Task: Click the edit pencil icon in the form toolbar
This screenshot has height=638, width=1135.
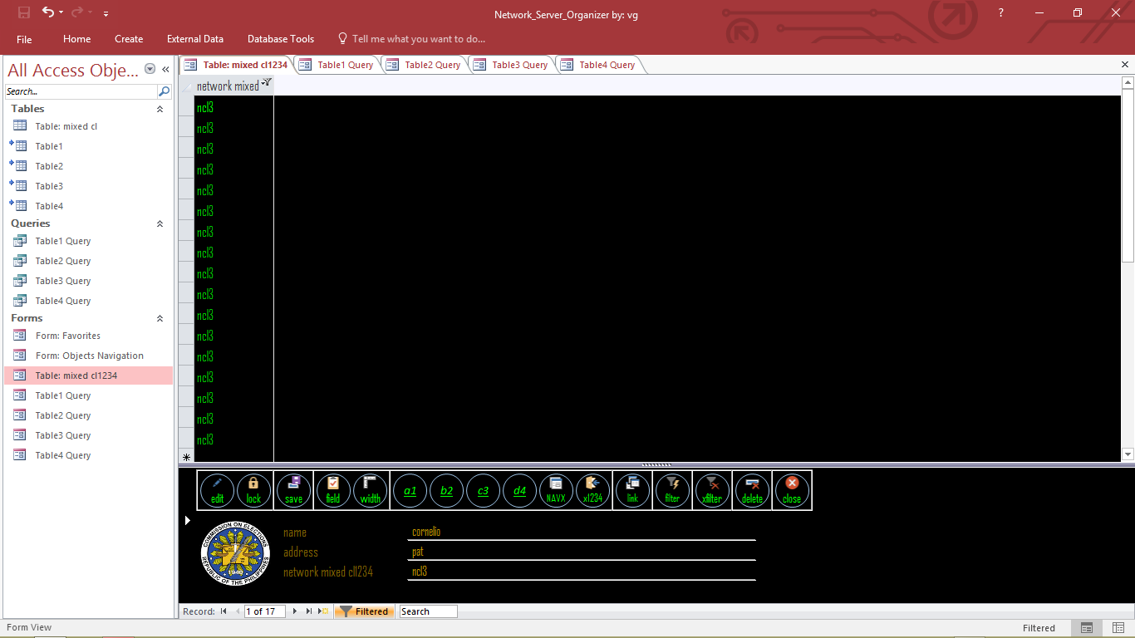Action: click(x=217, y=490)
